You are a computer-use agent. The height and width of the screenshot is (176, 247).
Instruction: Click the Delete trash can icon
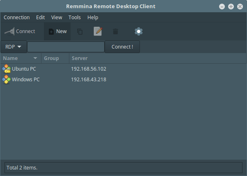click(116, 31)
